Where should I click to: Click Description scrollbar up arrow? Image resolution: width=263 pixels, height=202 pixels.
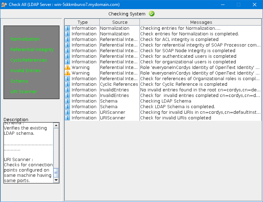56,125
